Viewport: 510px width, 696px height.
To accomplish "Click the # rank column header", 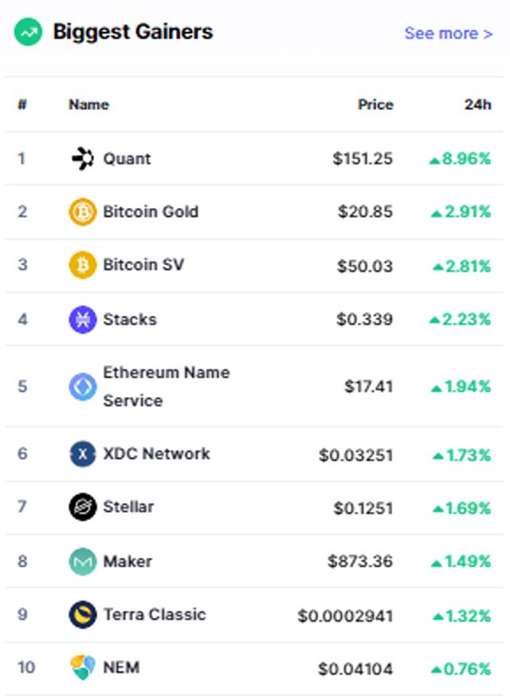I will click(22, 104).
